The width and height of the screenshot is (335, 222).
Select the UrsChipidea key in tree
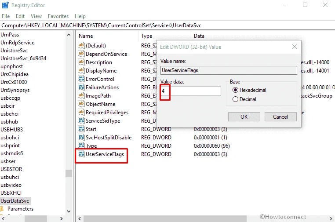15,74
